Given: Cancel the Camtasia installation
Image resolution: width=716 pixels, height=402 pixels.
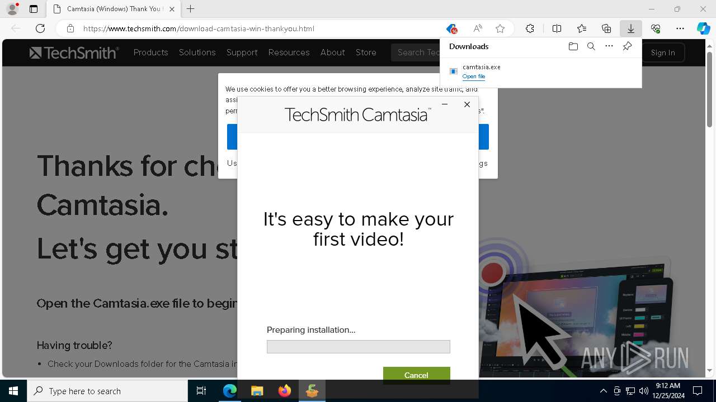Looking at the screenshot, I should pyautogui.click(x=416, y=375).
